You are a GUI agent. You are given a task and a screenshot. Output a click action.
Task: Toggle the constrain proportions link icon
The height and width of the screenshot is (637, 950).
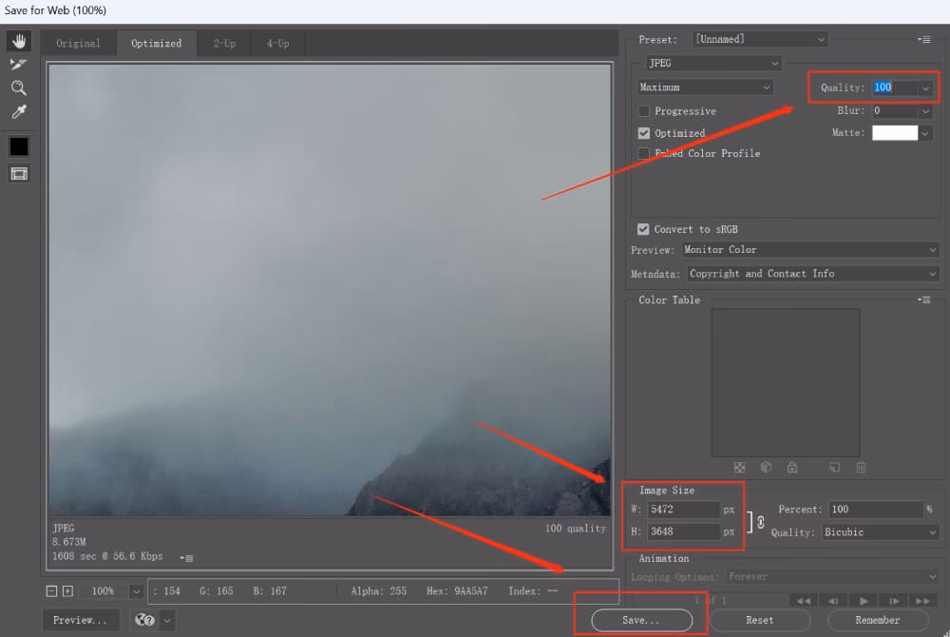[760, 522]
